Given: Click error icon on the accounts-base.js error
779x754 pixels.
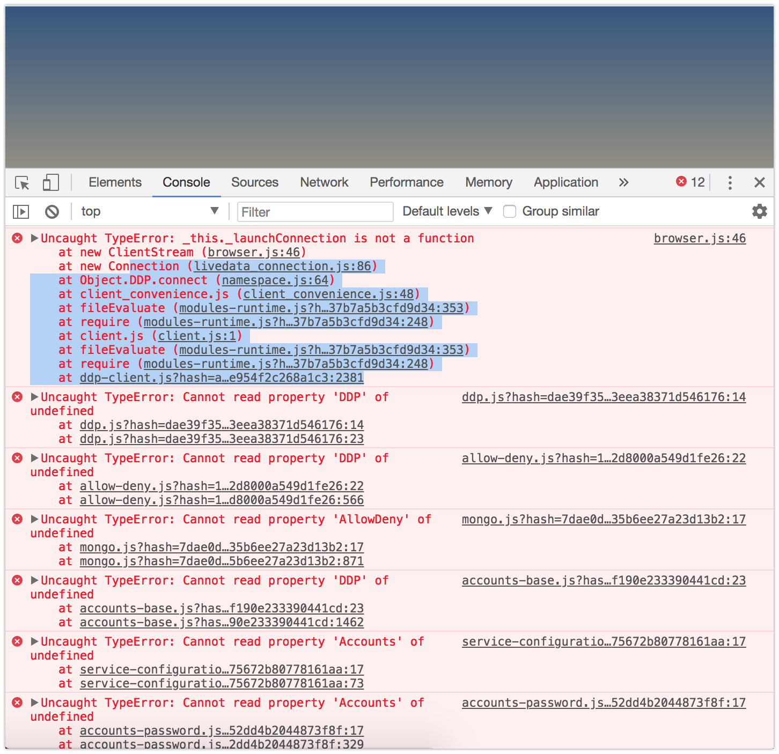Looking at the screenshot, I should [17, 580].
